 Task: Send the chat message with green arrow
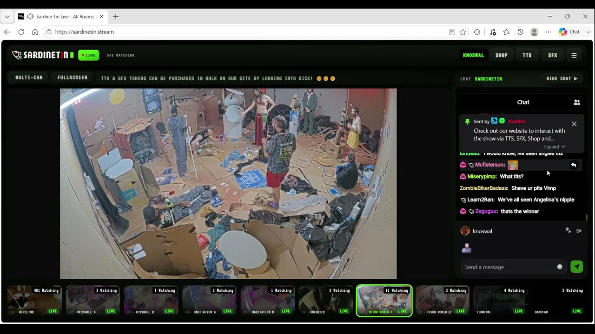click(x=576, y=267)
